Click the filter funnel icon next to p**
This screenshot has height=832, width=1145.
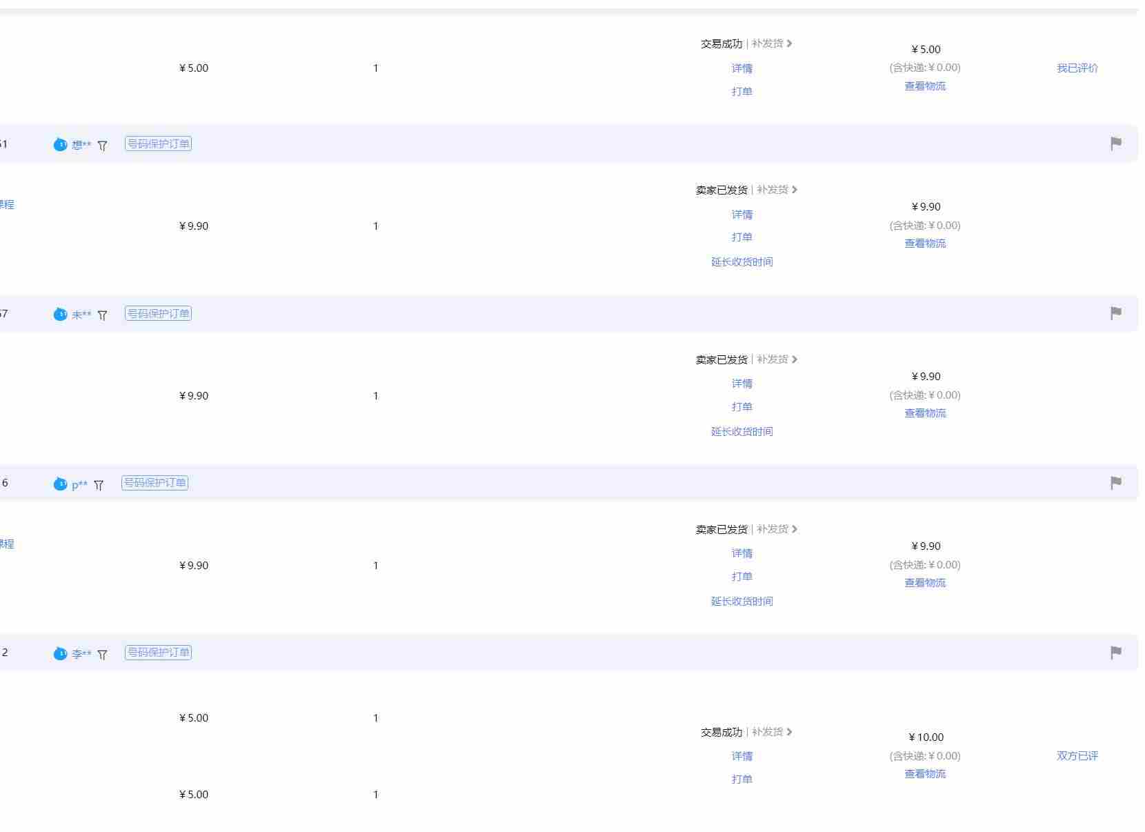(x=99, y=485)
